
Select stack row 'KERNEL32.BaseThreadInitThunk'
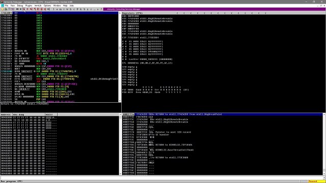tap(223, 150)
